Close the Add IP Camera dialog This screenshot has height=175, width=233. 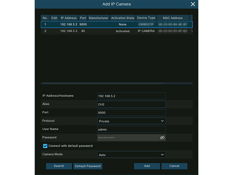pyautogui.click(x=193, y=4)
